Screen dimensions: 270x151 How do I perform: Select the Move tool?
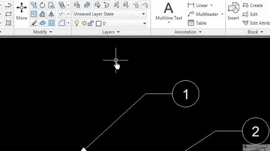pos(22,11)
